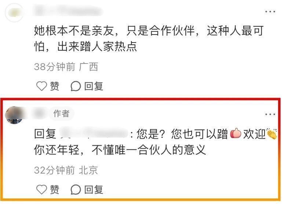Viewport: 288px width, 204px height.
Task: Click the 回复 text under the 广西 comment
Action: click(94, 86)
